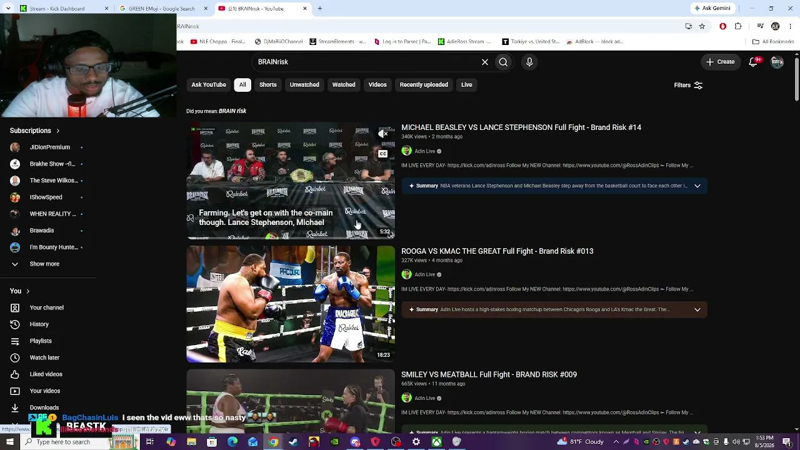Select the Videos filter chip
Screen dimensions: 800x450
[377, 85]
